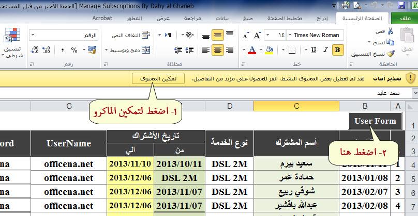The image size is (418, 216).
Task: Toggle Italic (I) formatting
Action: 325,50
